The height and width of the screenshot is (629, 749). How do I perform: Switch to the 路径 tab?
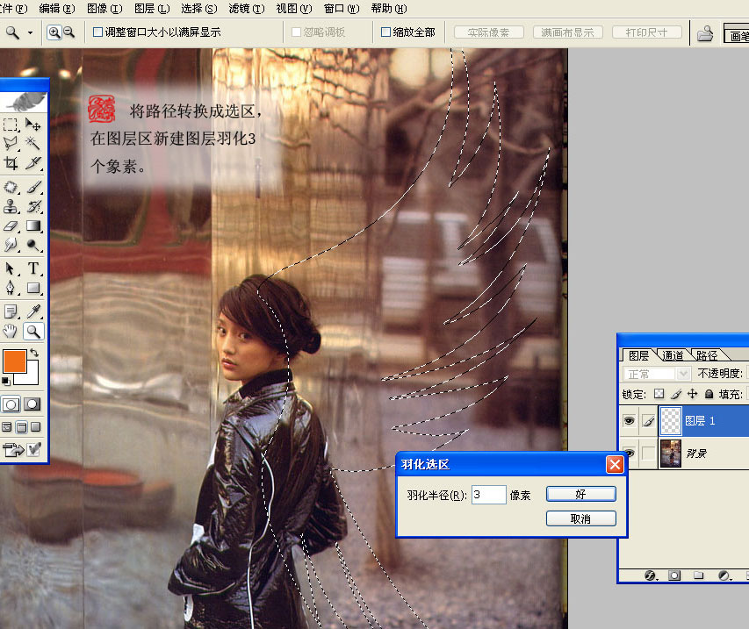point(707,355)
